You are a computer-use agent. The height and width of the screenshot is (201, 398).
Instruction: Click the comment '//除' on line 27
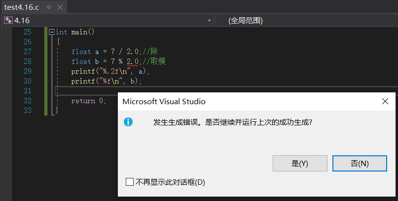click(150, 52)
